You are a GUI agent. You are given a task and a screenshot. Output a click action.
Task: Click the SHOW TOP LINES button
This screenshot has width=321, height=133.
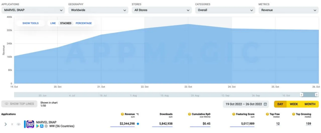click(19, 104)
